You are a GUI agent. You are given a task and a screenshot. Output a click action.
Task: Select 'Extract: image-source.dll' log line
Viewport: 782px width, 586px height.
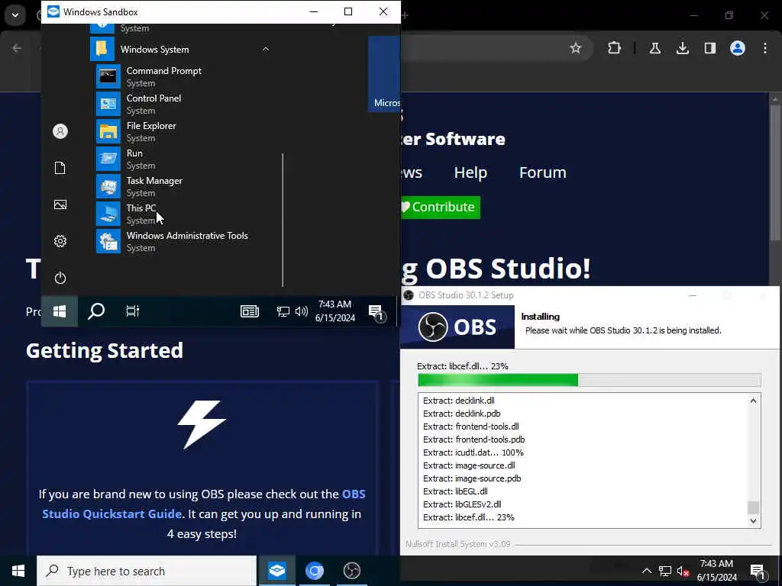tap(469, 465)
